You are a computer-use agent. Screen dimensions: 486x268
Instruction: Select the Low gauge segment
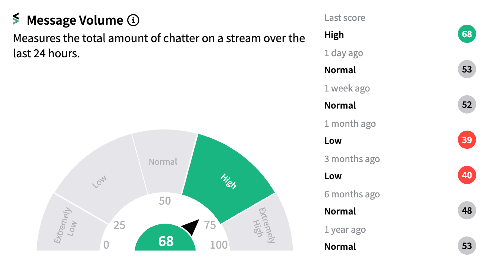tap(99, 181)
